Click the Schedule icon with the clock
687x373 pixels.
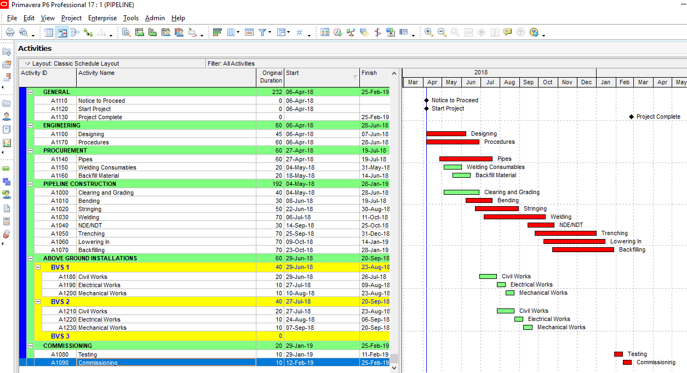[338, 32]
